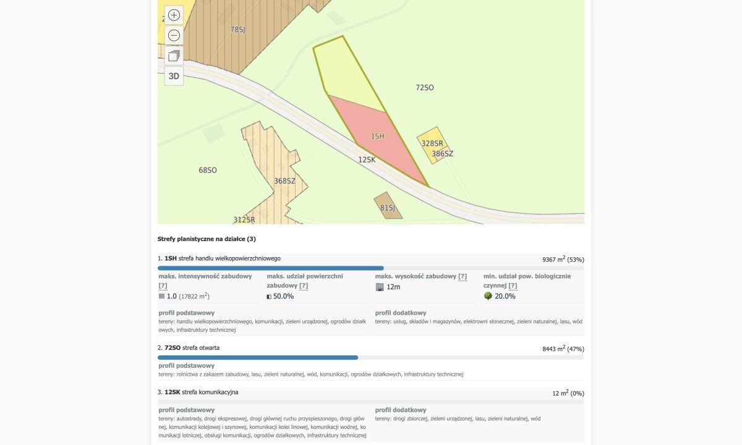
Task: Click the building height icon
Action: 380,287
